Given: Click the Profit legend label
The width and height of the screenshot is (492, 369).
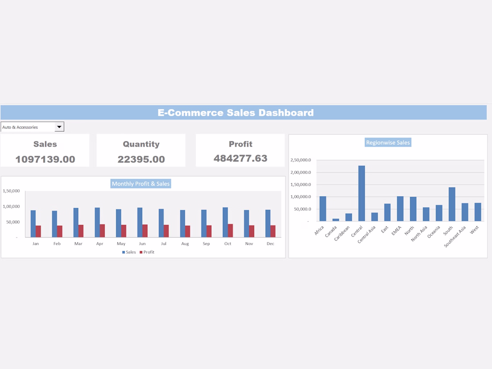Looking at the screenshot, I should (149, 252).
